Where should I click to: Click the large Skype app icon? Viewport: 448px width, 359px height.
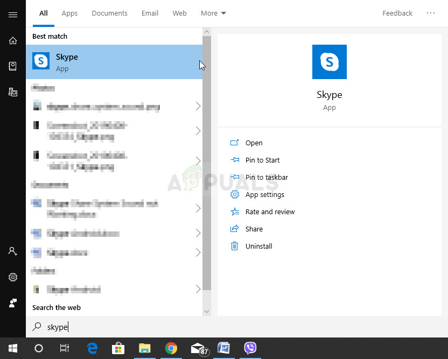[x=329, y=62]
